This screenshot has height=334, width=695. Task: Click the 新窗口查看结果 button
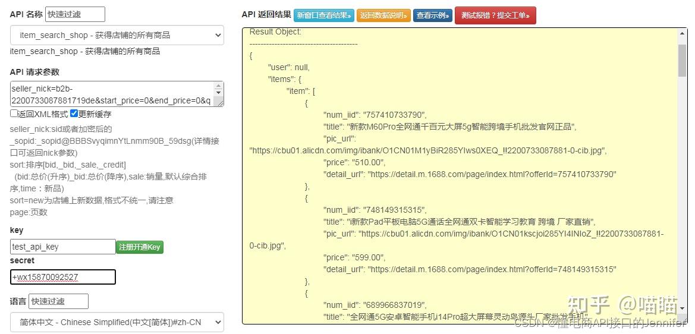point(324,15)
